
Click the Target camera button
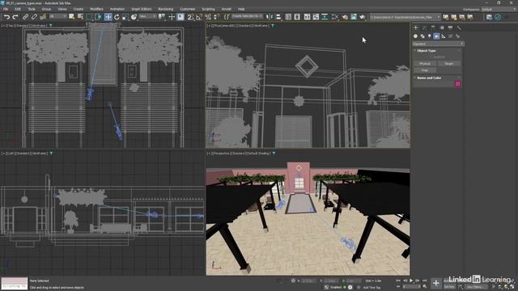[x=448, y=64]
